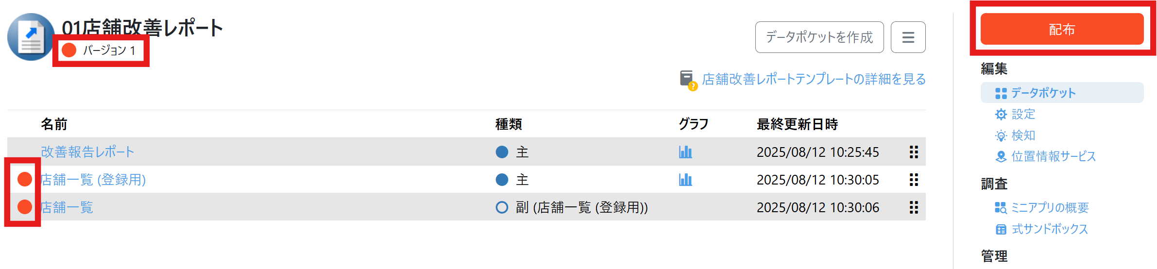Open drag handle menu for 改善報告レポート row
Image resolution: width=1157 pixels, height=269 pixels.
pos(914,152)
